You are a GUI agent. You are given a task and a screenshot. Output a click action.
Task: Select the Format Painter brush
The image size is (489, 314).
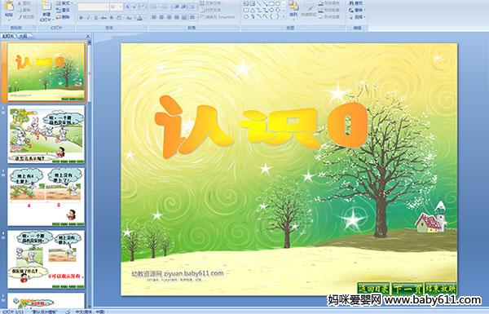coord(20,17)
